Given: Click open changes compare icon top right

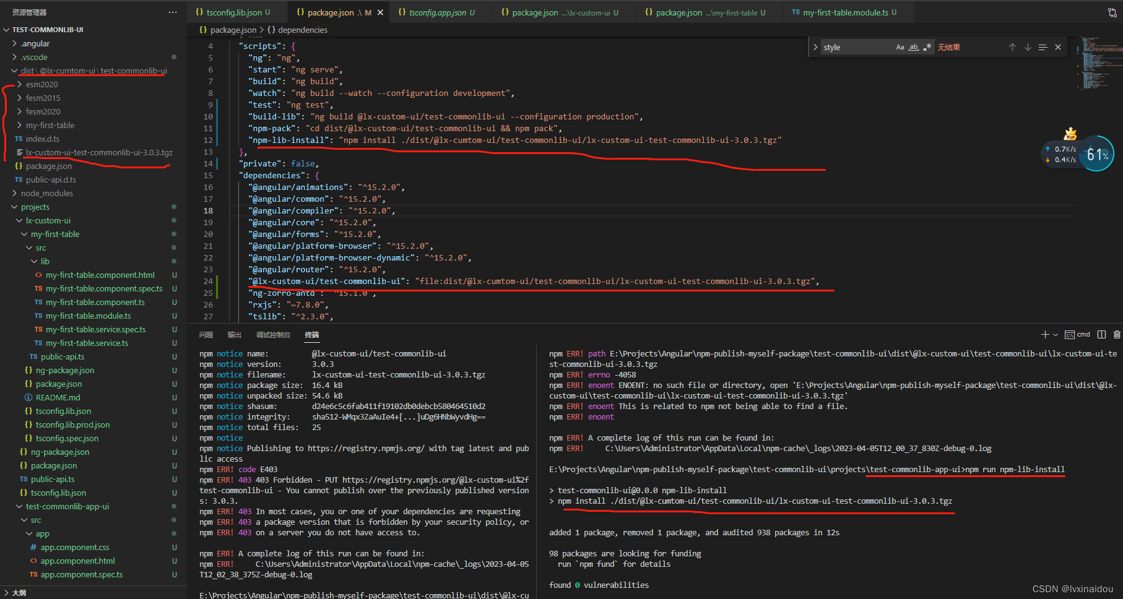Looking at the screenshot, I should [x=1112, y=12].
